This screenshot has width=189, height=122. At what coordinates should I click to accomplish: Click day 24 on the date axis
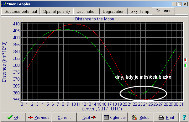[145, 104]
